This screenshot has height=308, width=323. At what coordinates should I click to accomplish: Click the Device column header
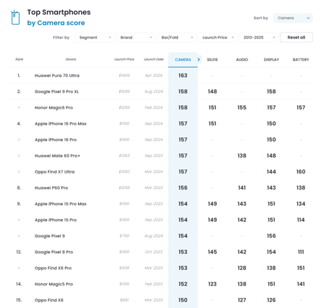pyautogui.click(x=71, y=59)
